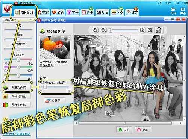Click the actual size 1:1 icon
This screenshot has width=188, height=139.
click(x=150, y=30)
